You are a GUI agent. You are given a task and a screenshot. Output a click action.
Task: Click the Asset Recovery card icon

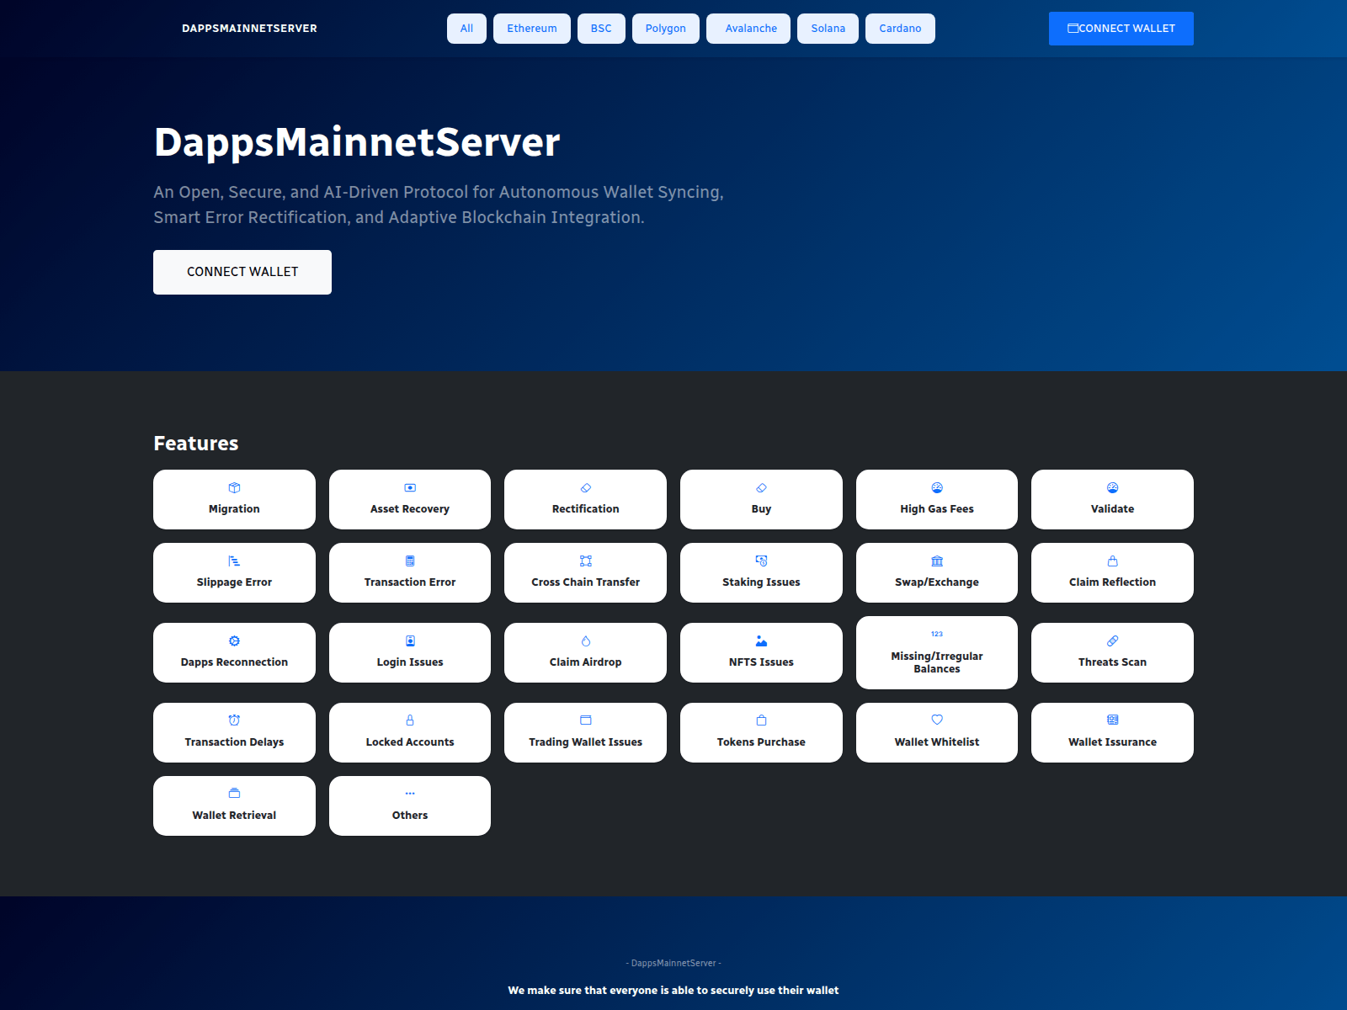point(410,488)
